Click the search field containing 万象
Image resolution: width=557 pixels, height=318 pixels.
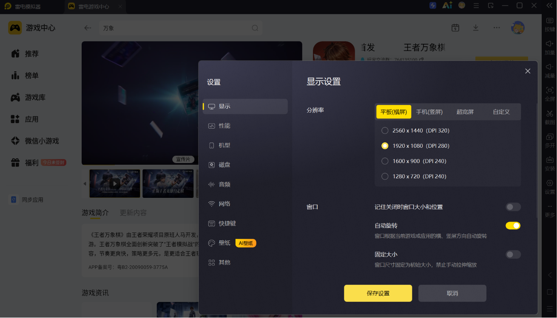click(181, 28)
